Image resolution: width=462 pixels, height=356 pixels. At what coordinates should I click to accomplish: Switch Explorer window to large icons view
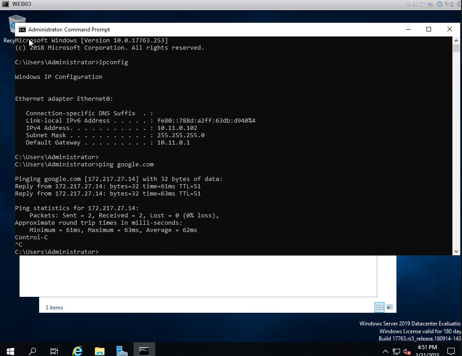(x=390, y=307)
